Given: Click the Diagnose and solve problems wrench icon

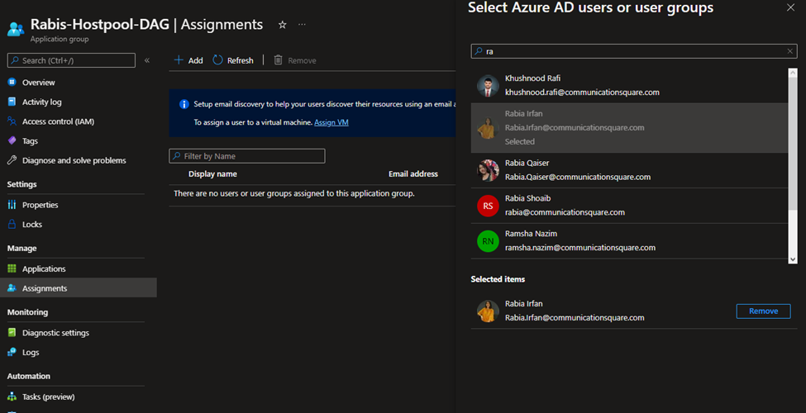Looking at the screenshot, I should point(12,160).
